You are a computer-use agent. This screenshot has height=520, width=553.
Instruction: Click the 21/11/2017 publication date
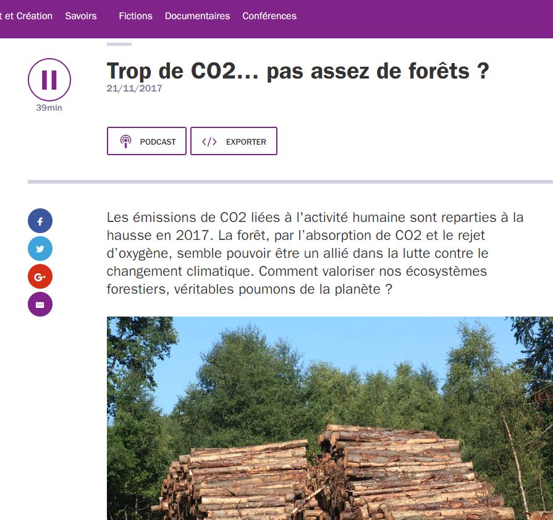click(x=134, y=88)
